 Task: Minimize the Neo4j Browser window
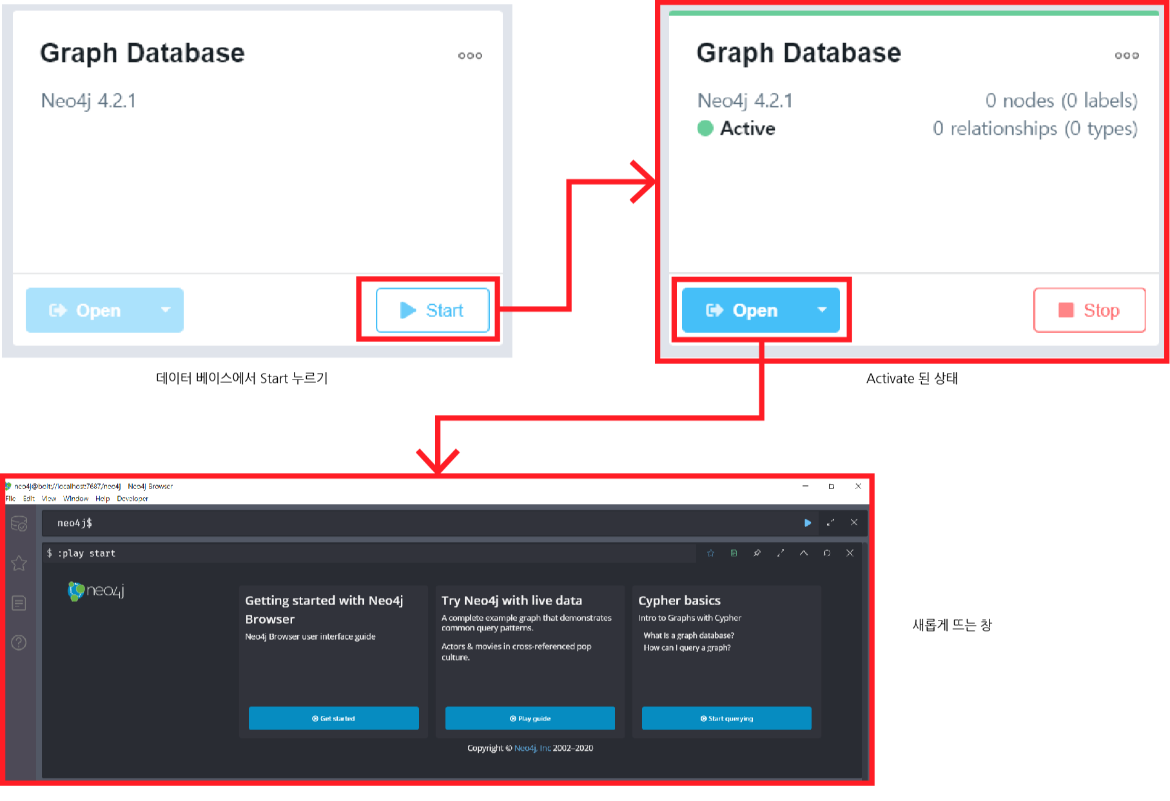(x=805, y=486)
